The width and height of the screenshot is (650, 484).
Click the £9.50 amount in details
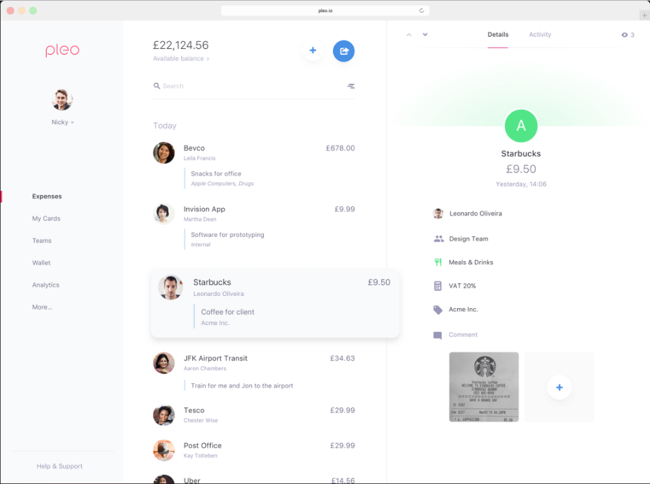point(521,169)
